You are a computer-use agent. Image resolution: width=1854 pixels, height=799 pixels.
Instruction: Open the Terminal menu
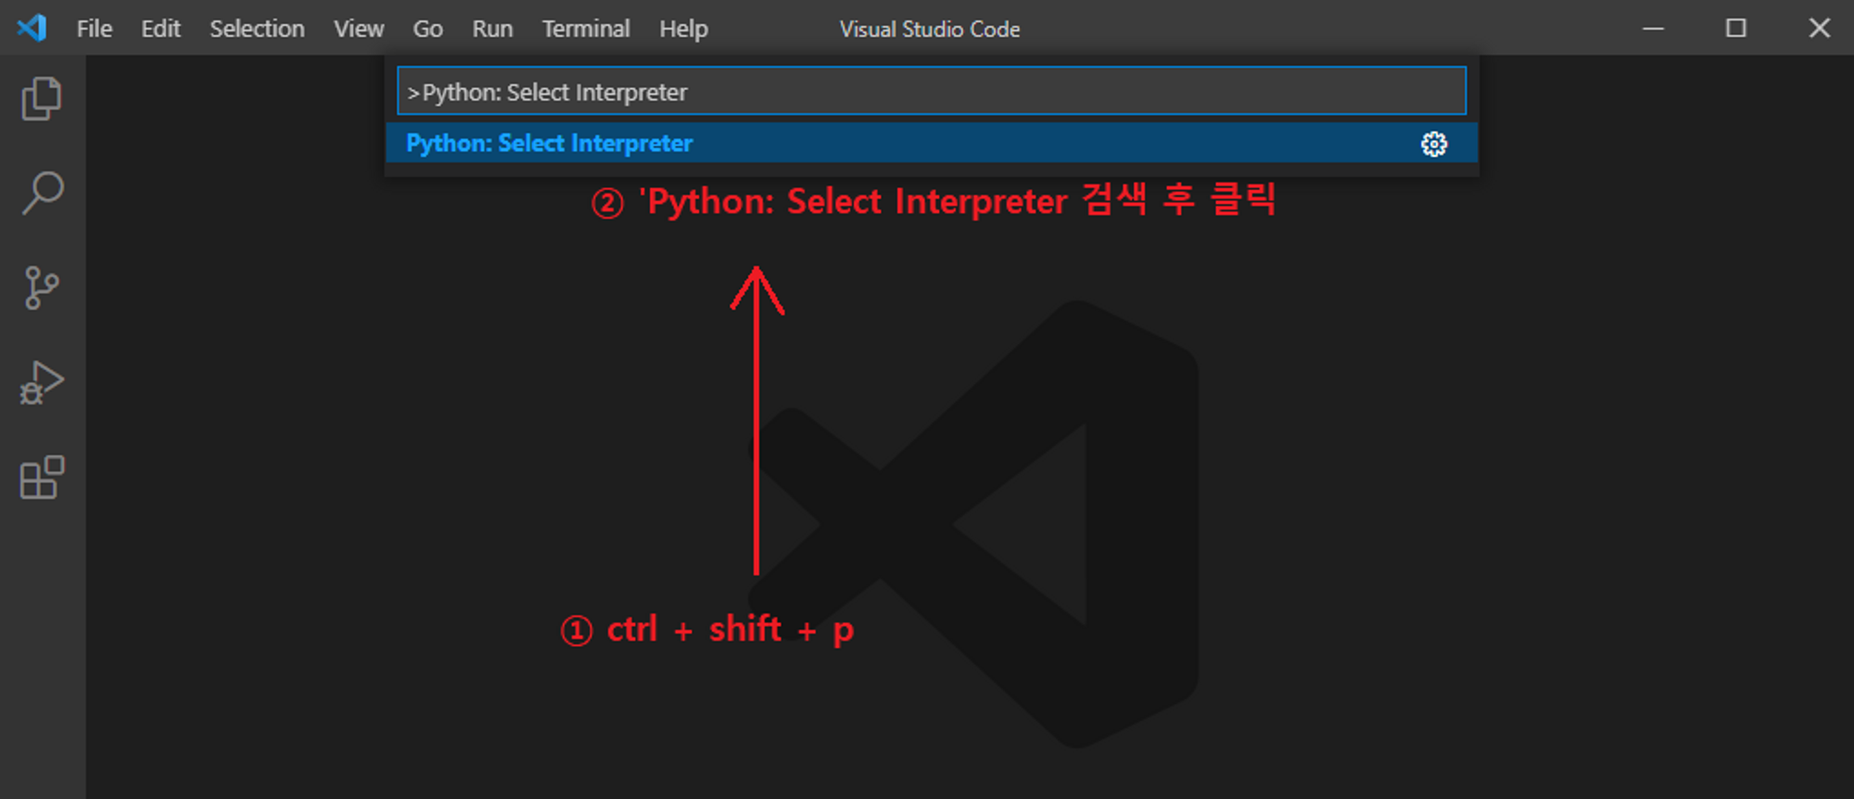pyautogui.click(x=586, y=29)
